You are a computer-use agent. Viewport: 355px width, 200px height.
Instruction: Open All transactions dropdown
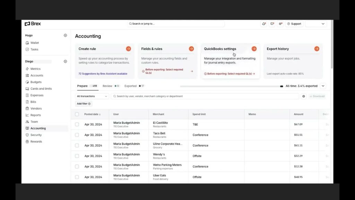(92, 97)
